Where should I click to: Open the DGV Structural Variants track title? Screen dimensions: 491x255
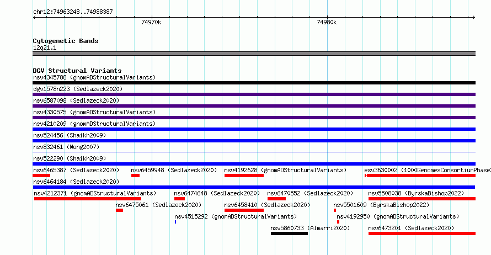pos(77,71)
